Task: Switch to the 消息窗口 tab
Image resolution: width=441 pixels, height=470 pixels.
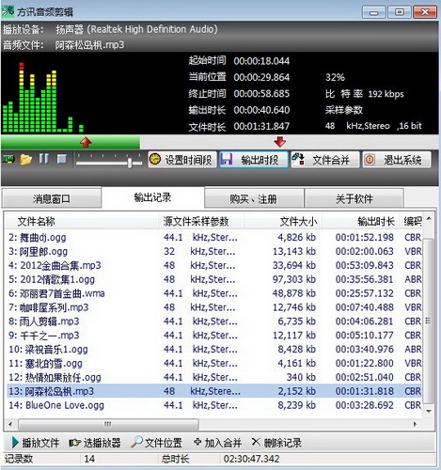Action: [52, 198]
